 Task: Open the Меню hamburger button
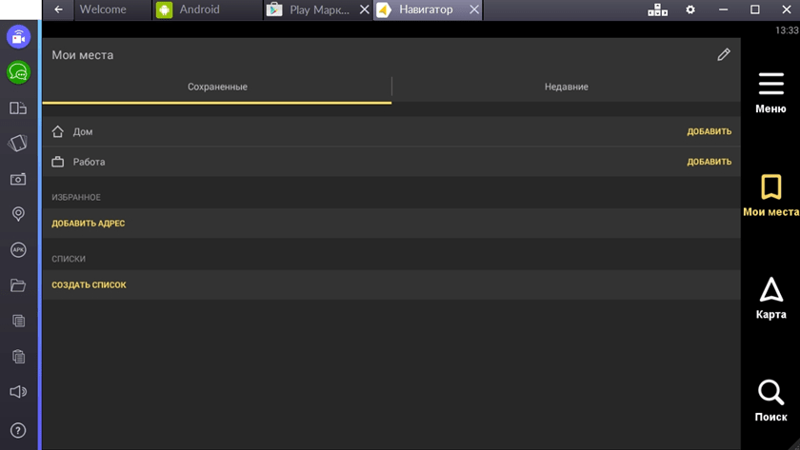(x=770, y=85)
